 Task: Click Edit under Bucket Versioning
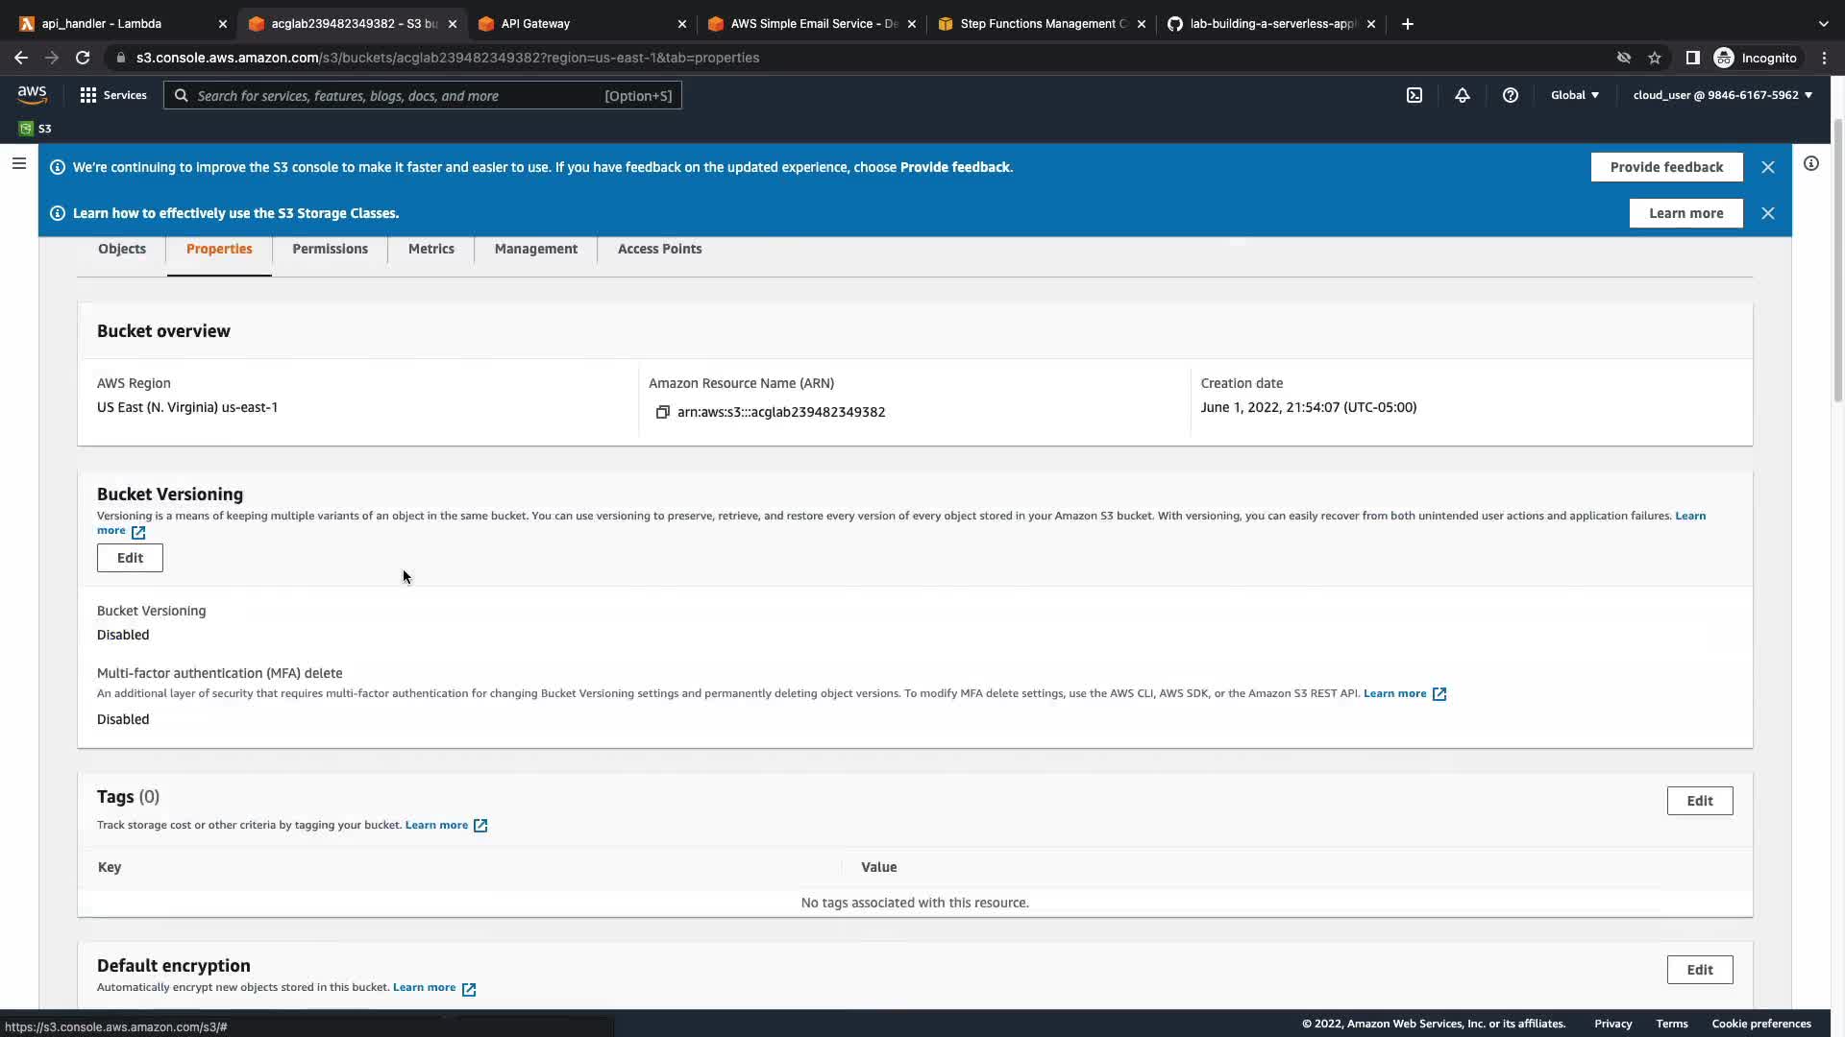click(130, 558)
